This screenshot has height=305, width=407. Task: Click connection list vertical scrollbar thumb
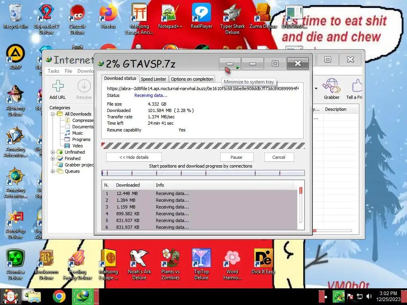pyautogui.click(x=301, y=190)
